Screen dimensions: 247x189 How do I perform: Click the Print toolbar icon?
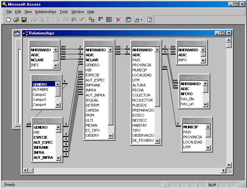33,20
